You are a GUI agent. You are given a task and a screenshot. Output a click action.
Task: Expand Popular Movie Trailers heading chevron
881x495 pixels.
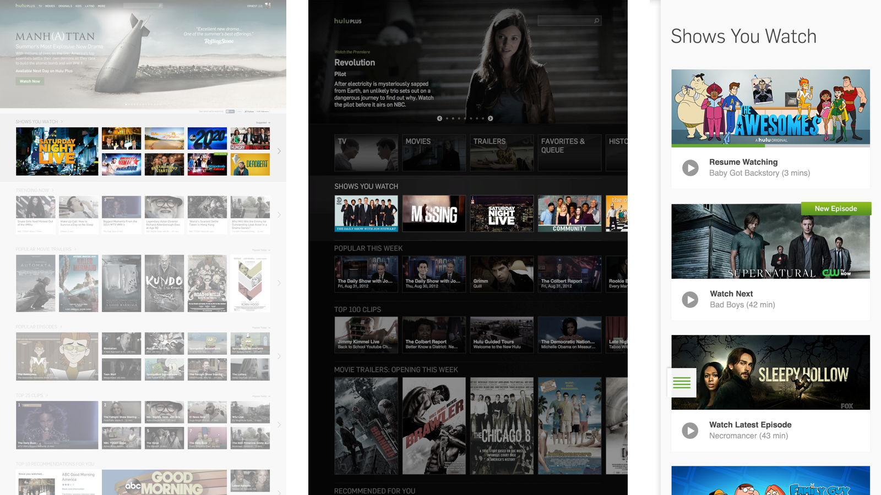(x=75, y=249)
